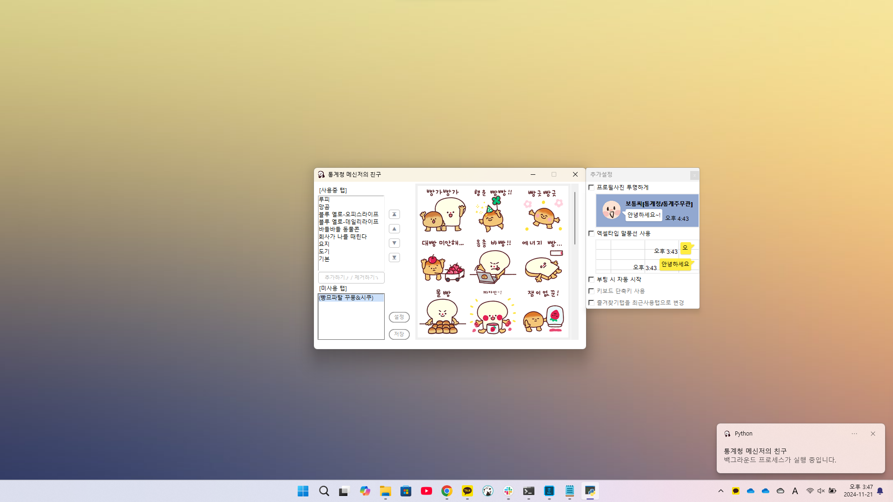Click the Excel-type speech bubble preview
This screenshot has width=893, height=502.
[647, 256]
